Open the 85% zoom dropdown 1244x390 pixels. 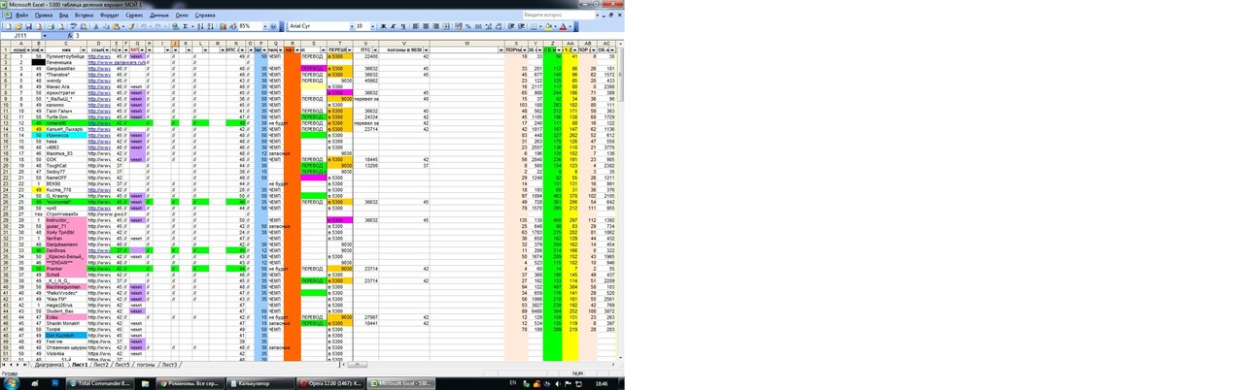tap(264, 26)
